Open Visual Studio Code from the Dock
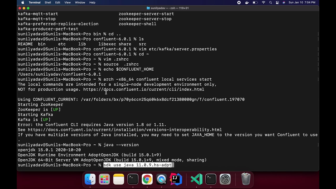336x189 pixels. (197, 179)
